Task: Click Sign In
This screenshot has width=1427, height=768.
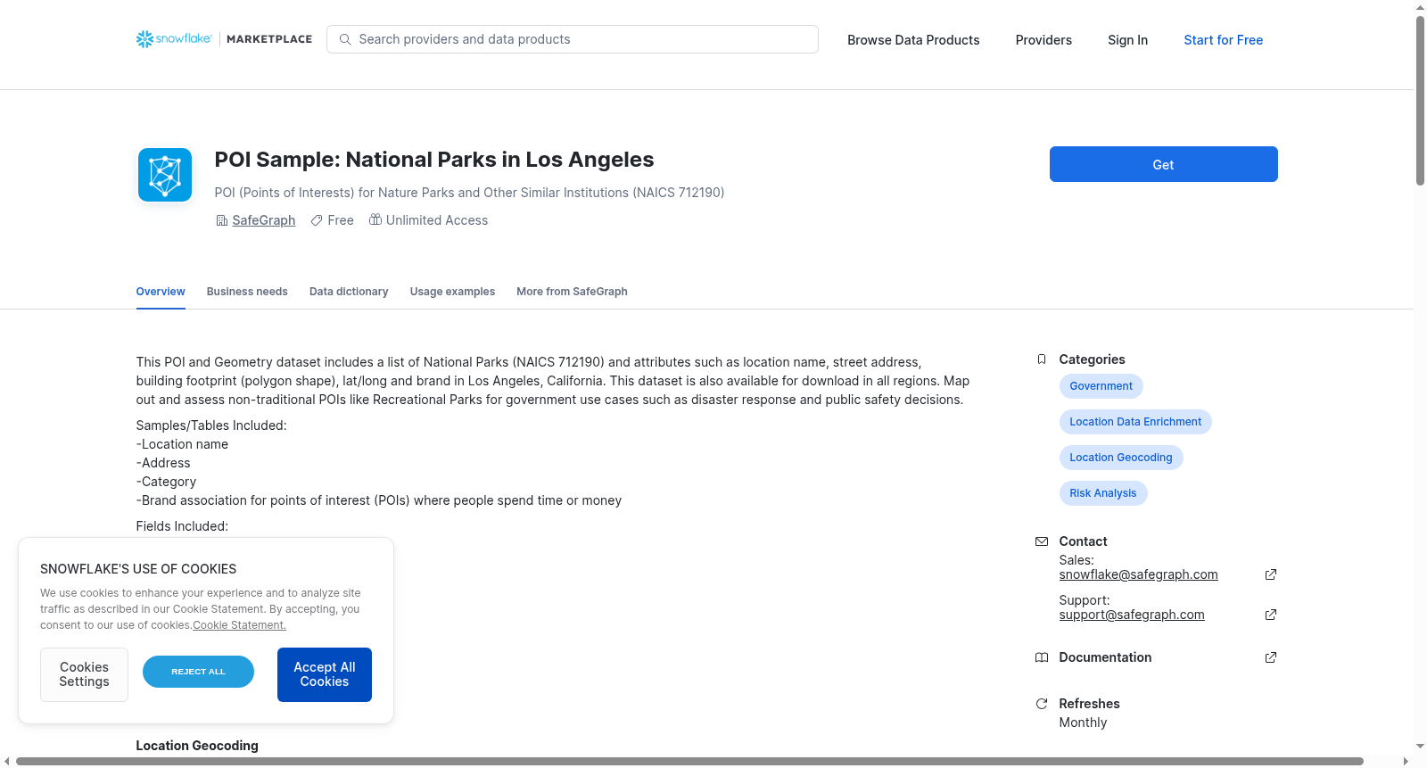Action: [x=1127, y=40]
